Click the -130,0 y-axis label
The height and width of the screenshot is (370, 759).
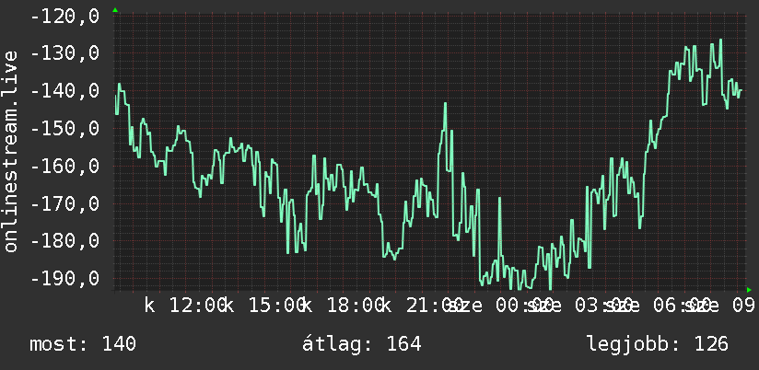pos(64,53)
